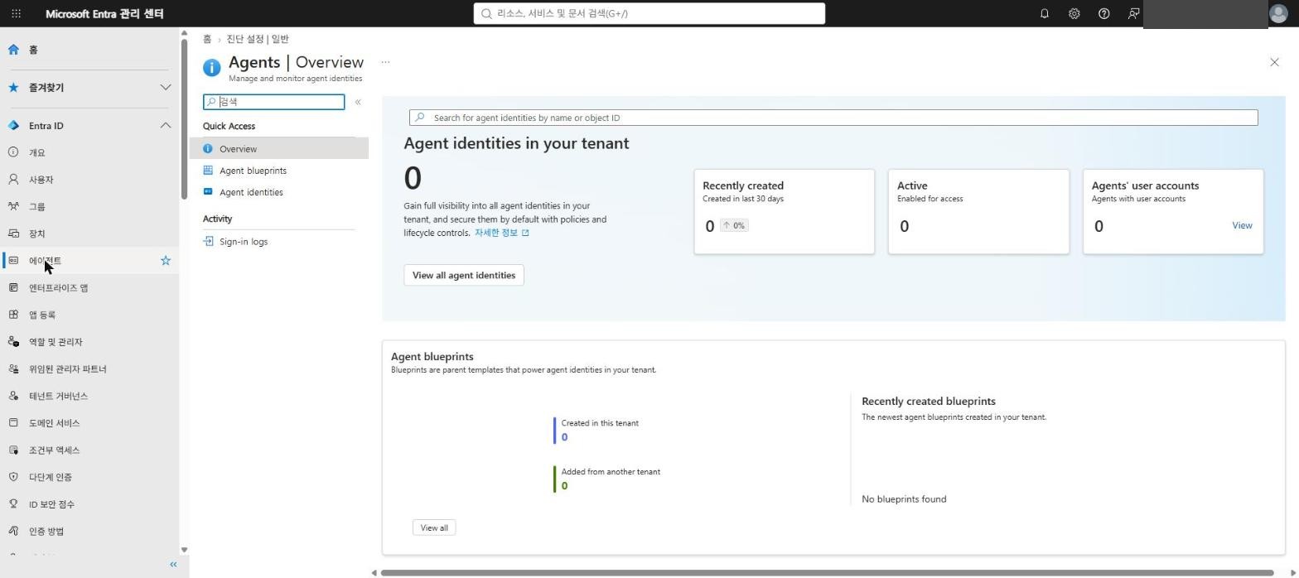
Task: Open portal settings gear icon
Action: [x=1074, y=13]
